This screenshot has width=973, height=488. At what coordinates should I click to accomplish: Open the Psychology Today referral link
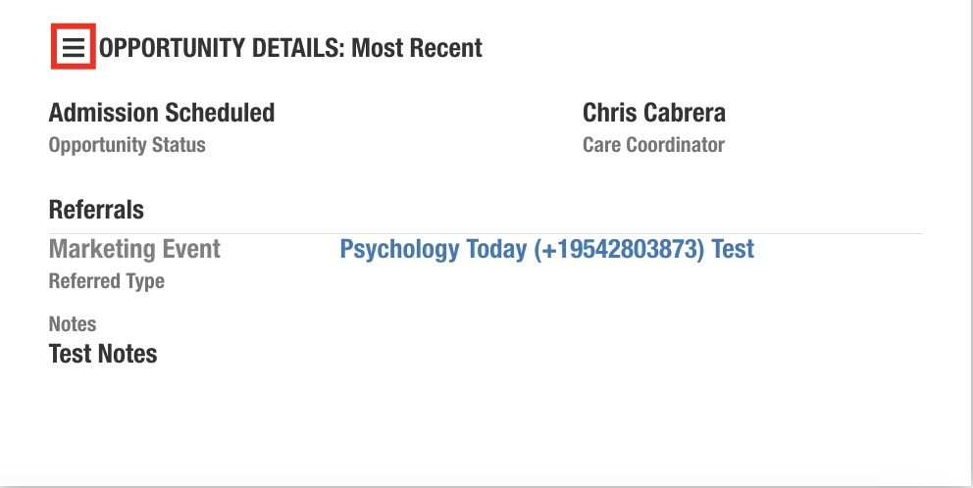point(546,249)
